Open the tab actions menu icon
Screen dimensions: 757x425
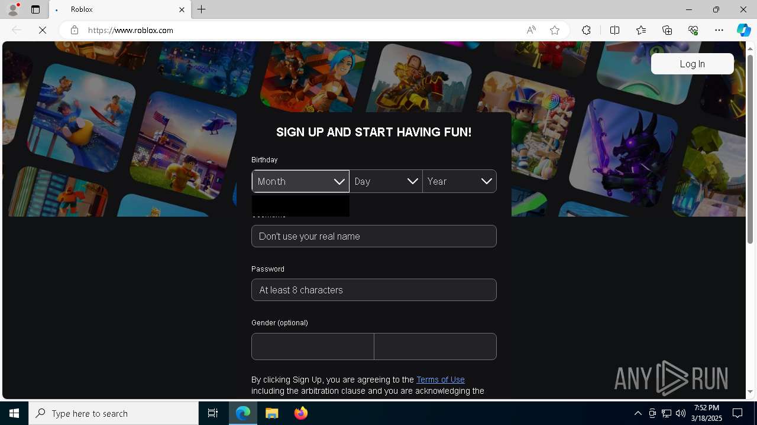pos(35,9)
